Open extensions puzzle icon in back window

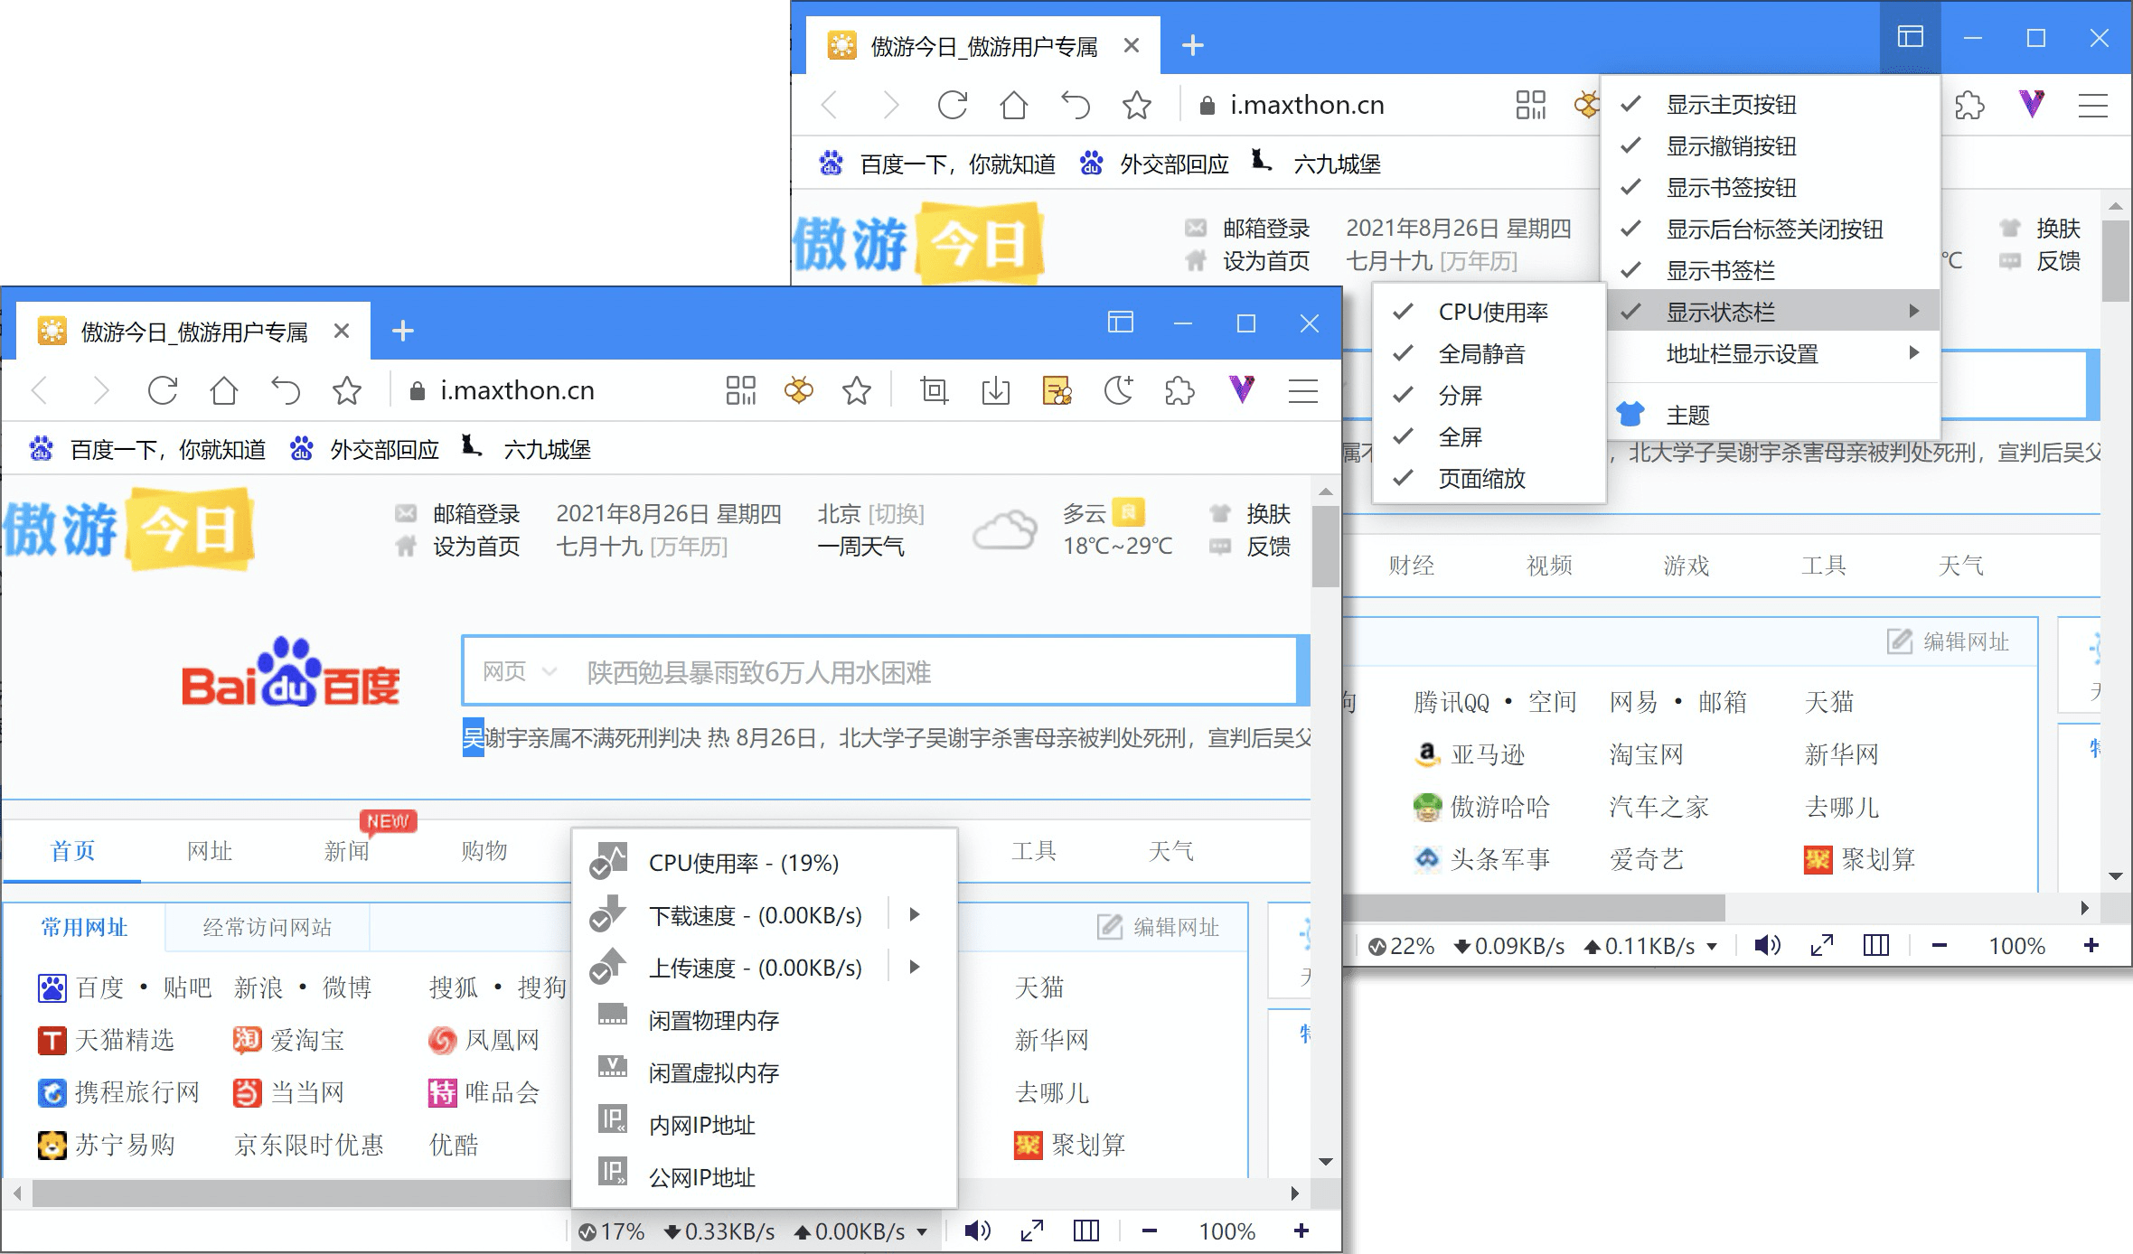(1969, 105)
